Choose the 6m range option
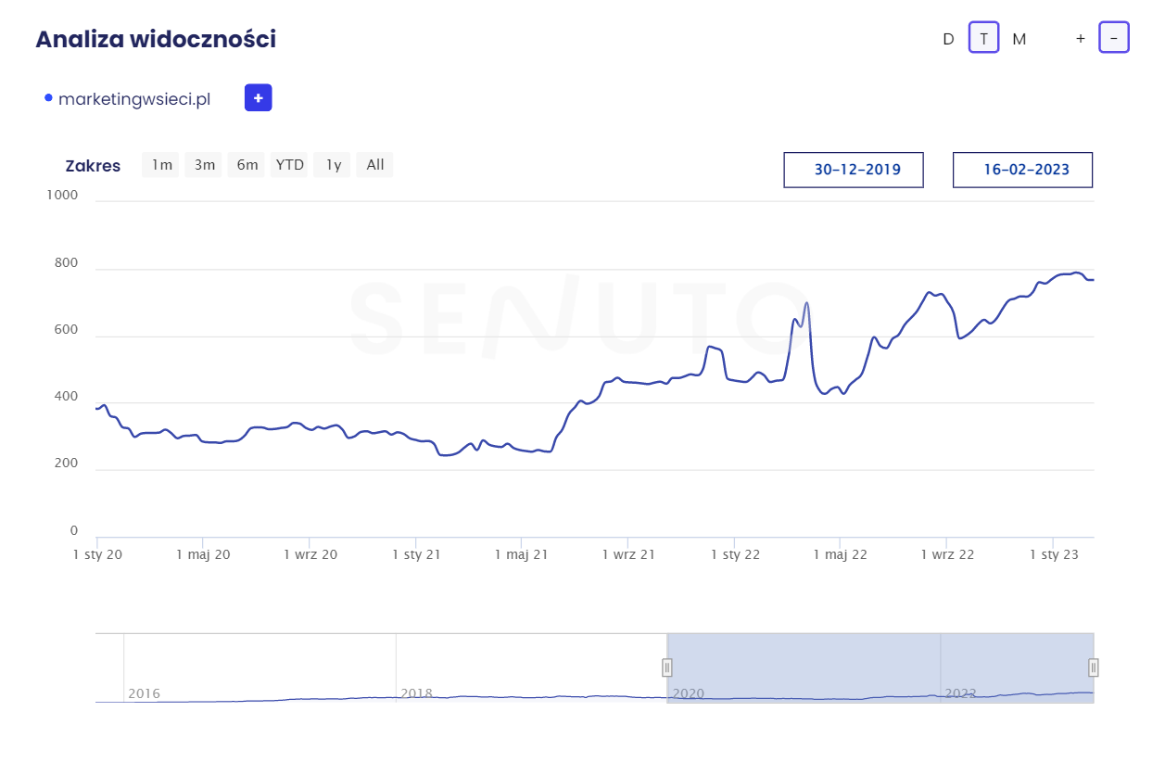This screenshot has width=1165, height=775. coord(247,165)
